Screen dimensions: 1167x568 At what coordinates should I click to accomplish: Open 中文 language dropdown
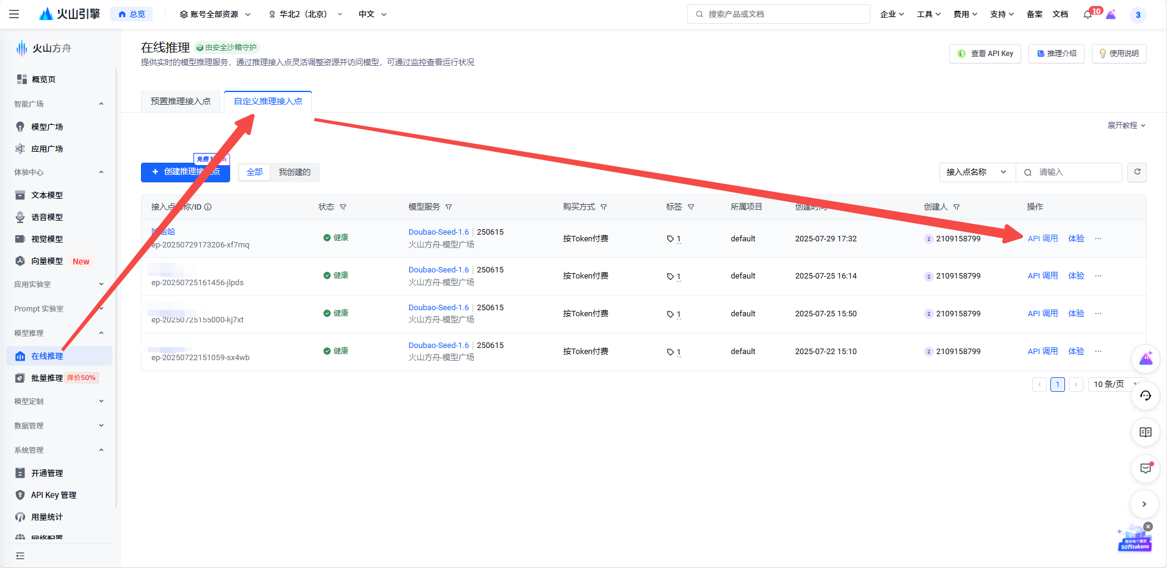tap(372, 14)
